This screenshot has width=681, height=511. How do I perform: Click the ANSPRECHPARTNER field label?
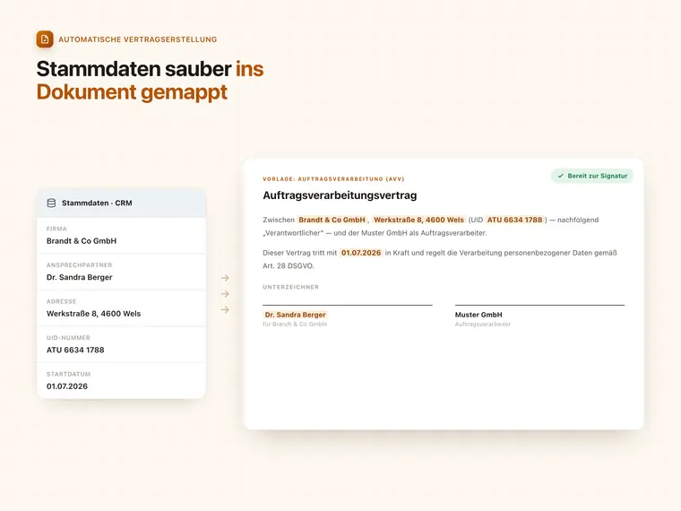tap(80, 265)
